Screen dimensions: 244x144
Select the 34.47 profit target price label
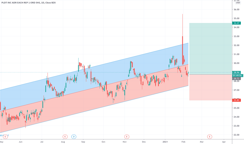(x=236, y=23)
